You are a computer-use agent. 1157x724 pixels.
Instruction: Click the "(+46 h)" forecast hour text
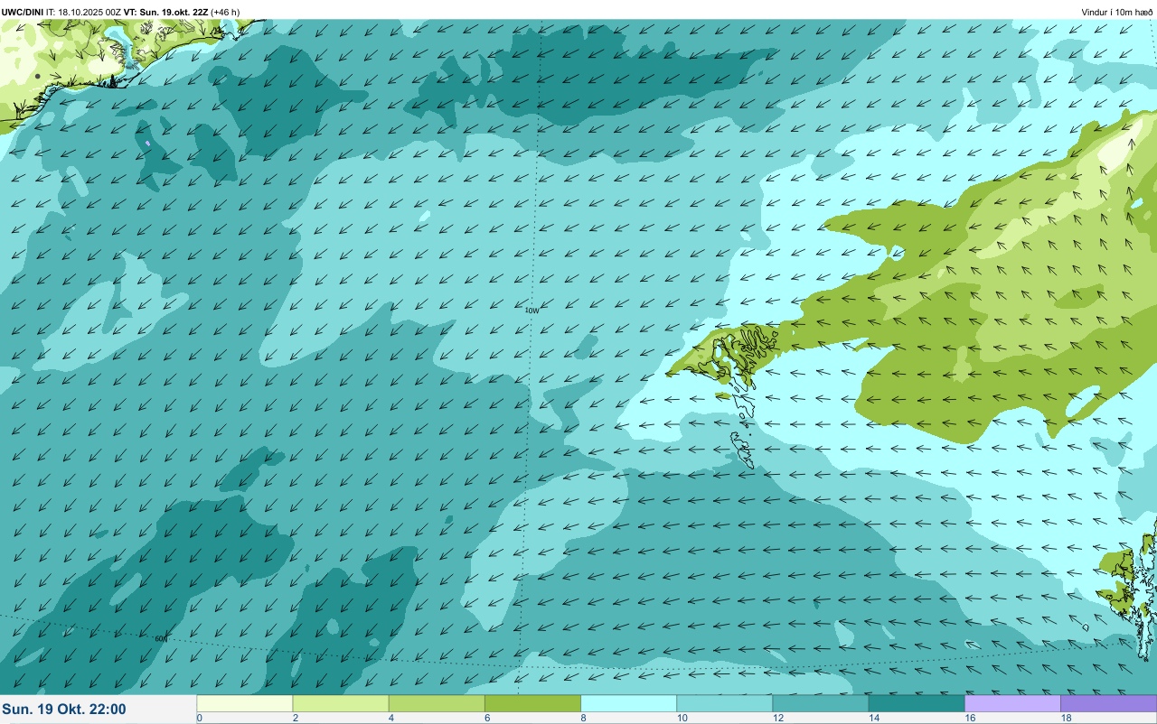click(225, 12)
